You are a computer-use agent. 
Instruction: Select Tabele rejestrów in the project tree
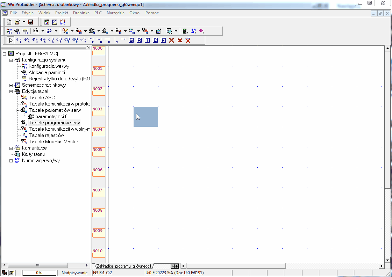pyautogui.click(x=47, y=136)
